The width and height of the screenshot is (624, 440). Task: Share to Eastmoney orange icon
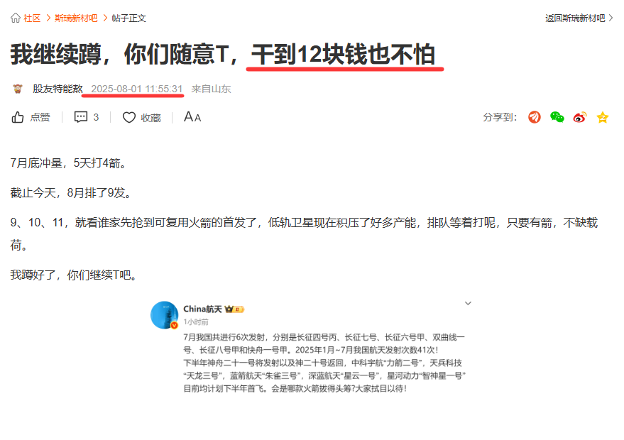(x=535, y=117)
